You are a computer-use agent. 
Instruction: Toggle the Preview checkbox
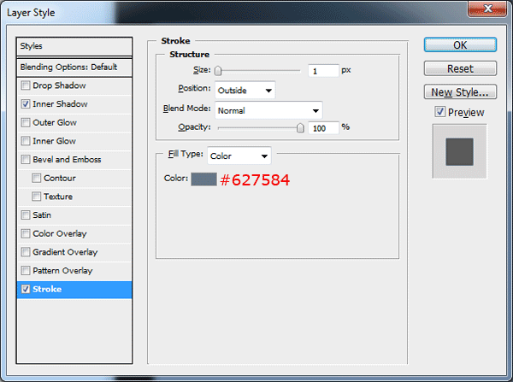coord(439,112)
